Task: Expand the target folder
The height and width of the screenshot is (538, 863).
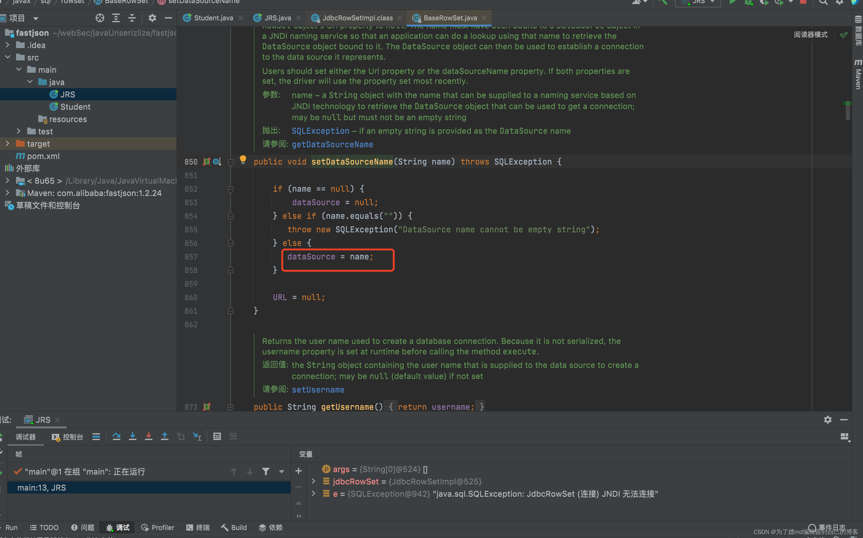Action: pos(7,143)
